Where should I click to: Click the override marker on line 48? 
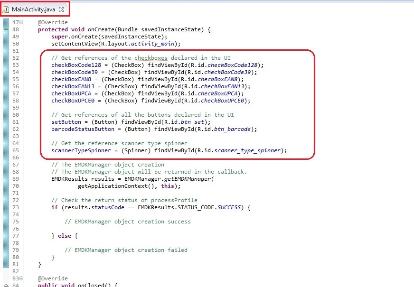click(6, 29)
